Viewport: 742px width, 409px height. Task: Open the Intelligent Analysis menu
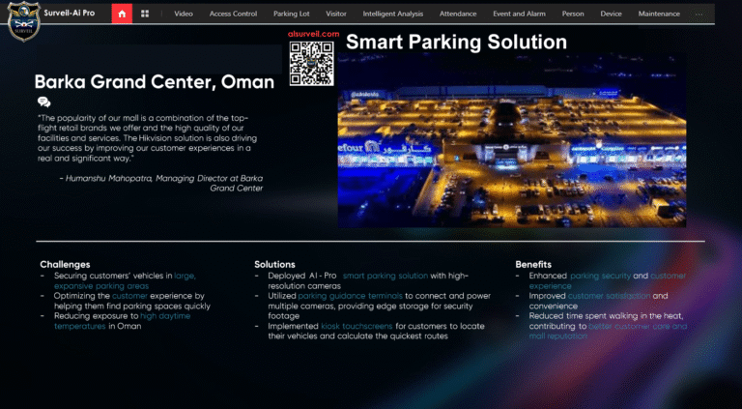[x=393, y=14]
